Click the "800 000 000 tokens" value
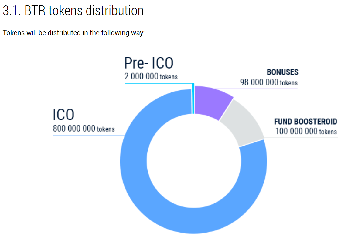This screenshot has height=248, width=348. click(84, 129)
